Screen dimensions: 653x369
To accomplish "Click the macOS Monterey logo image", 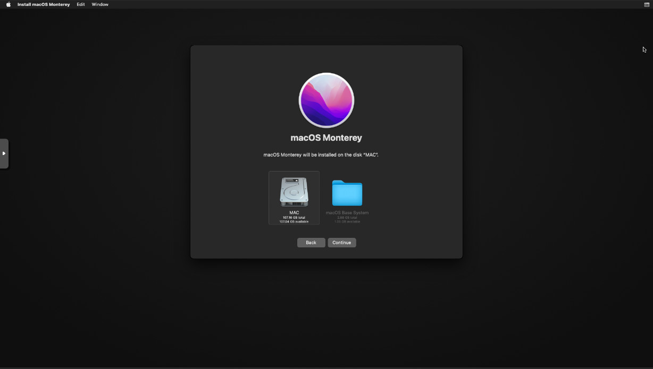I will (326, 100).
